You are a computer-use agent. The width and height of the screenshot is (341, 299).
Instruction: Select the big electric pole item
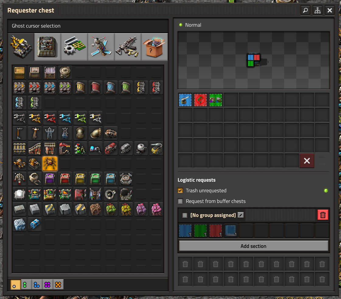click(x=50, y=133)
